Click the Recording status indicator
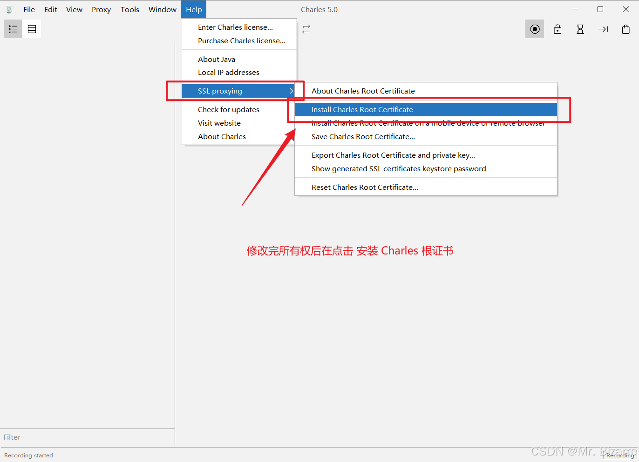639x462 pixels. pyautogui.click(x=620, y=455)
